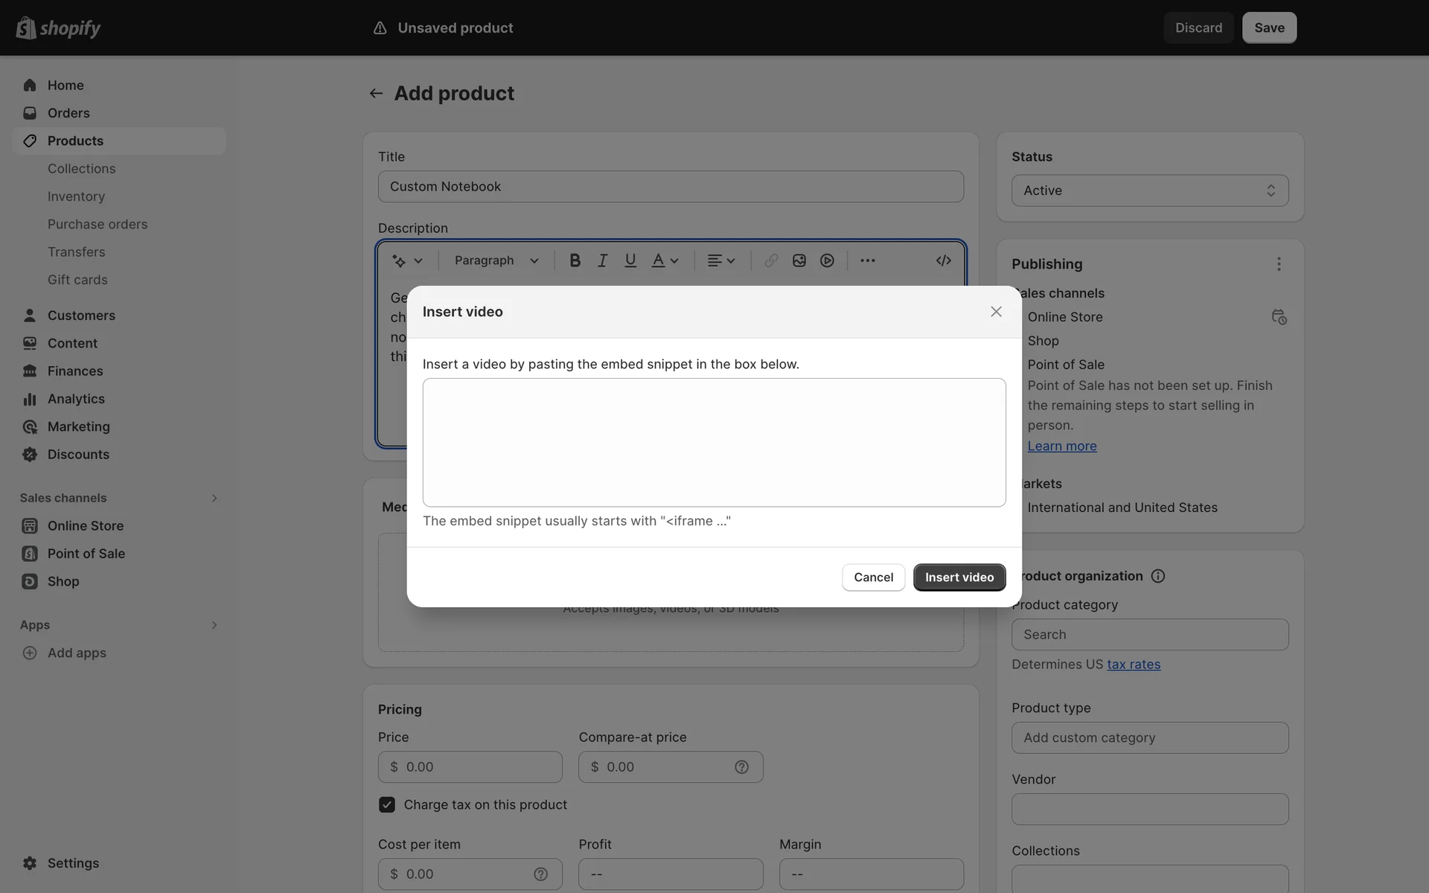The image size is (1429, 893).
Task: Go to Inventory in the sidebar
Action: 76,196
